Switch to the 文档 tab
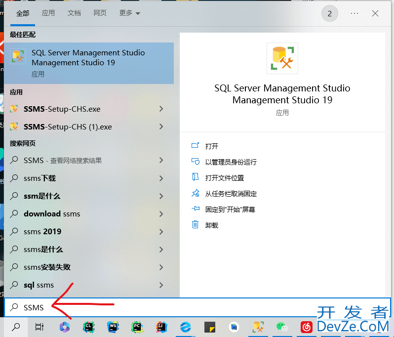 tap(74, 13)
